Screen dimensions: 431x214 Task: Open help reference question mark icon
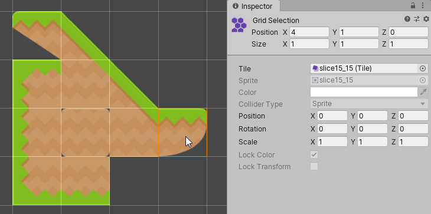coord(407,19)
